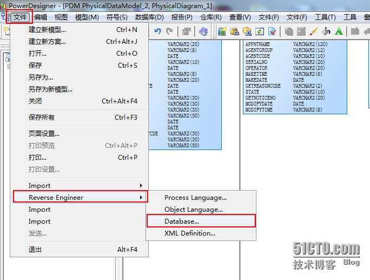Click the greyed square icon before pencil
The width and height of the screenshot is (370, 280).
click(x=301, y=31)
